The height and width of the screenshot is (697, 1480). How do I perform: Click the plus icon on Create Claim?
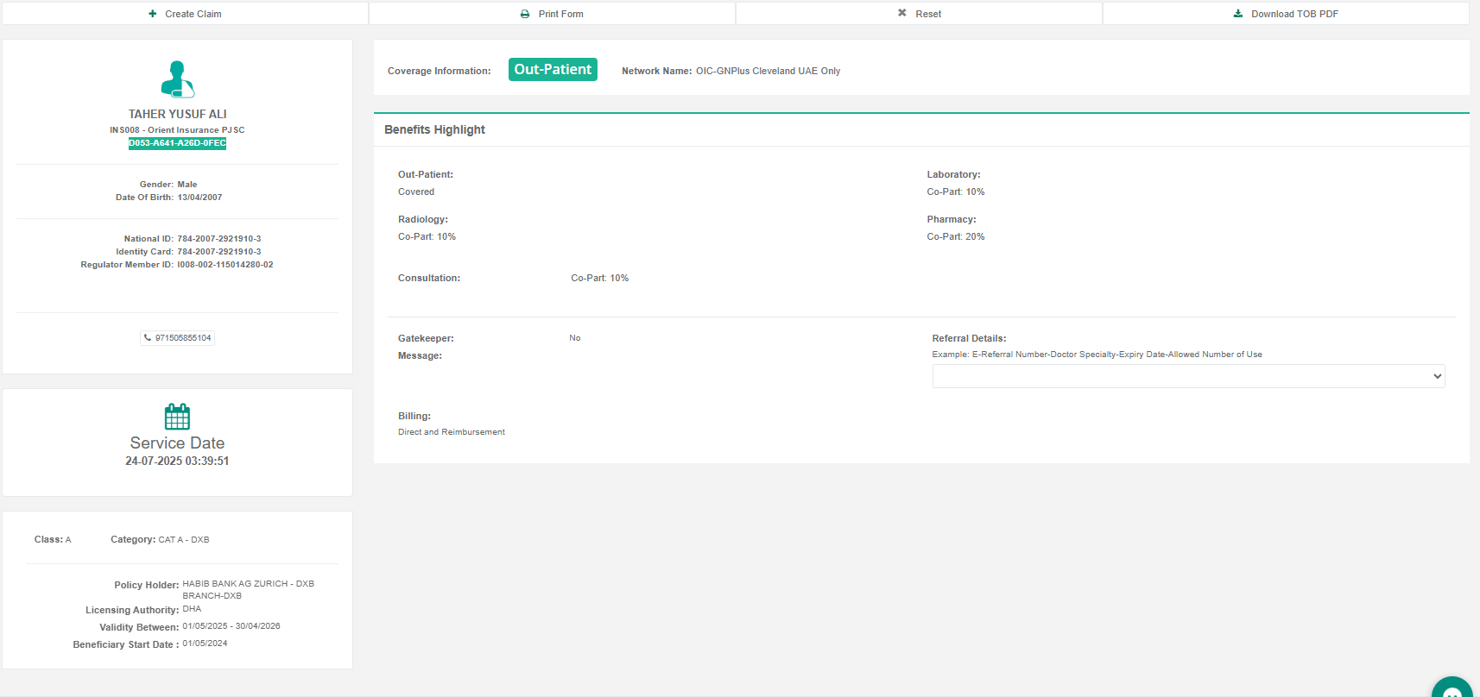153,14
